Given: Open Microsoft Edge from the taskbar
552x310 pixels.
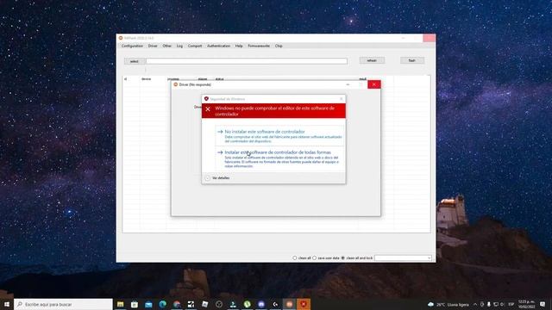Looking at the screenshot, I should point(163,304).
